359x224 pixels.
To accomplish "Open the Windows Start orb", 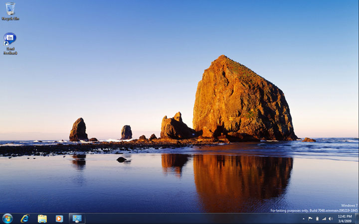I will [x=7, y=219].
